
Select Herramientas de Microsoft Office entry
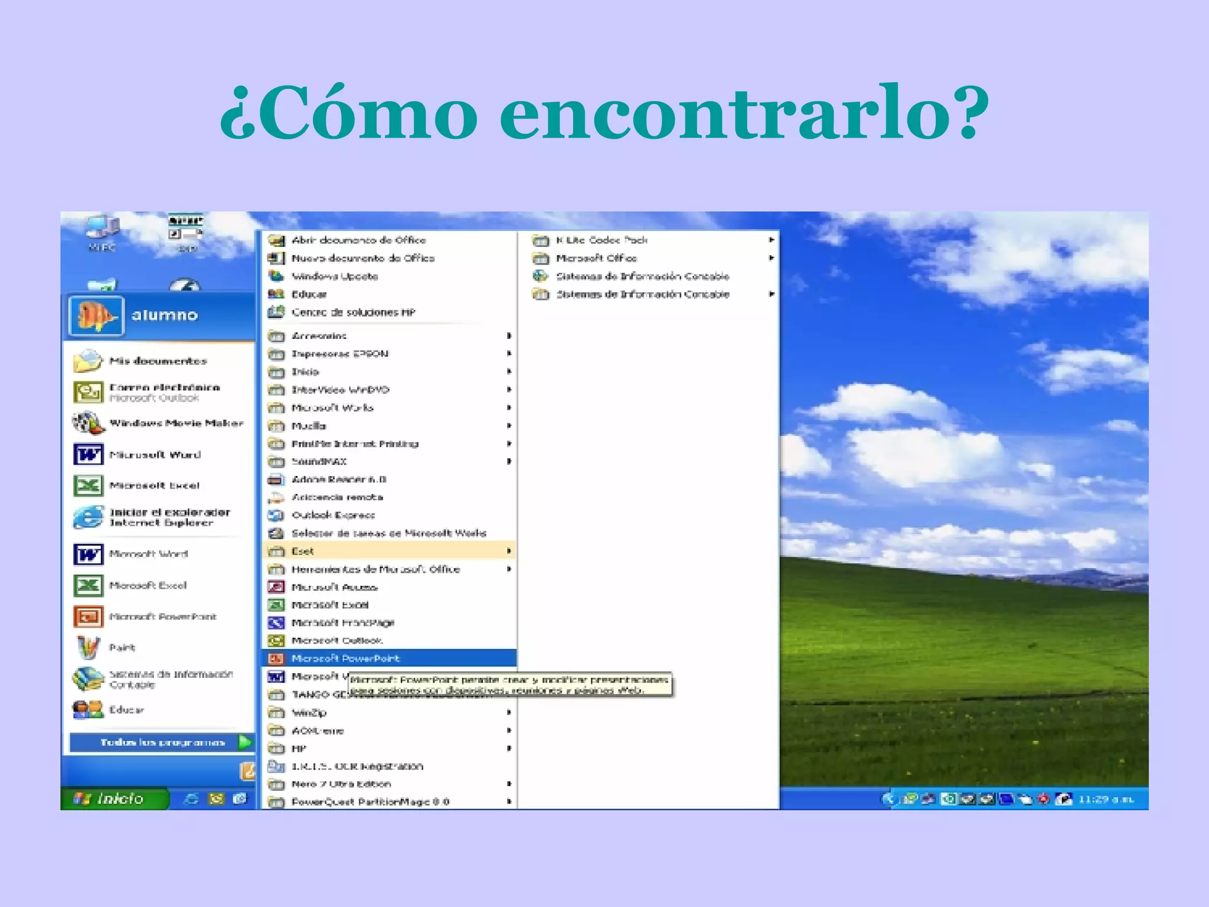[389, 569]
